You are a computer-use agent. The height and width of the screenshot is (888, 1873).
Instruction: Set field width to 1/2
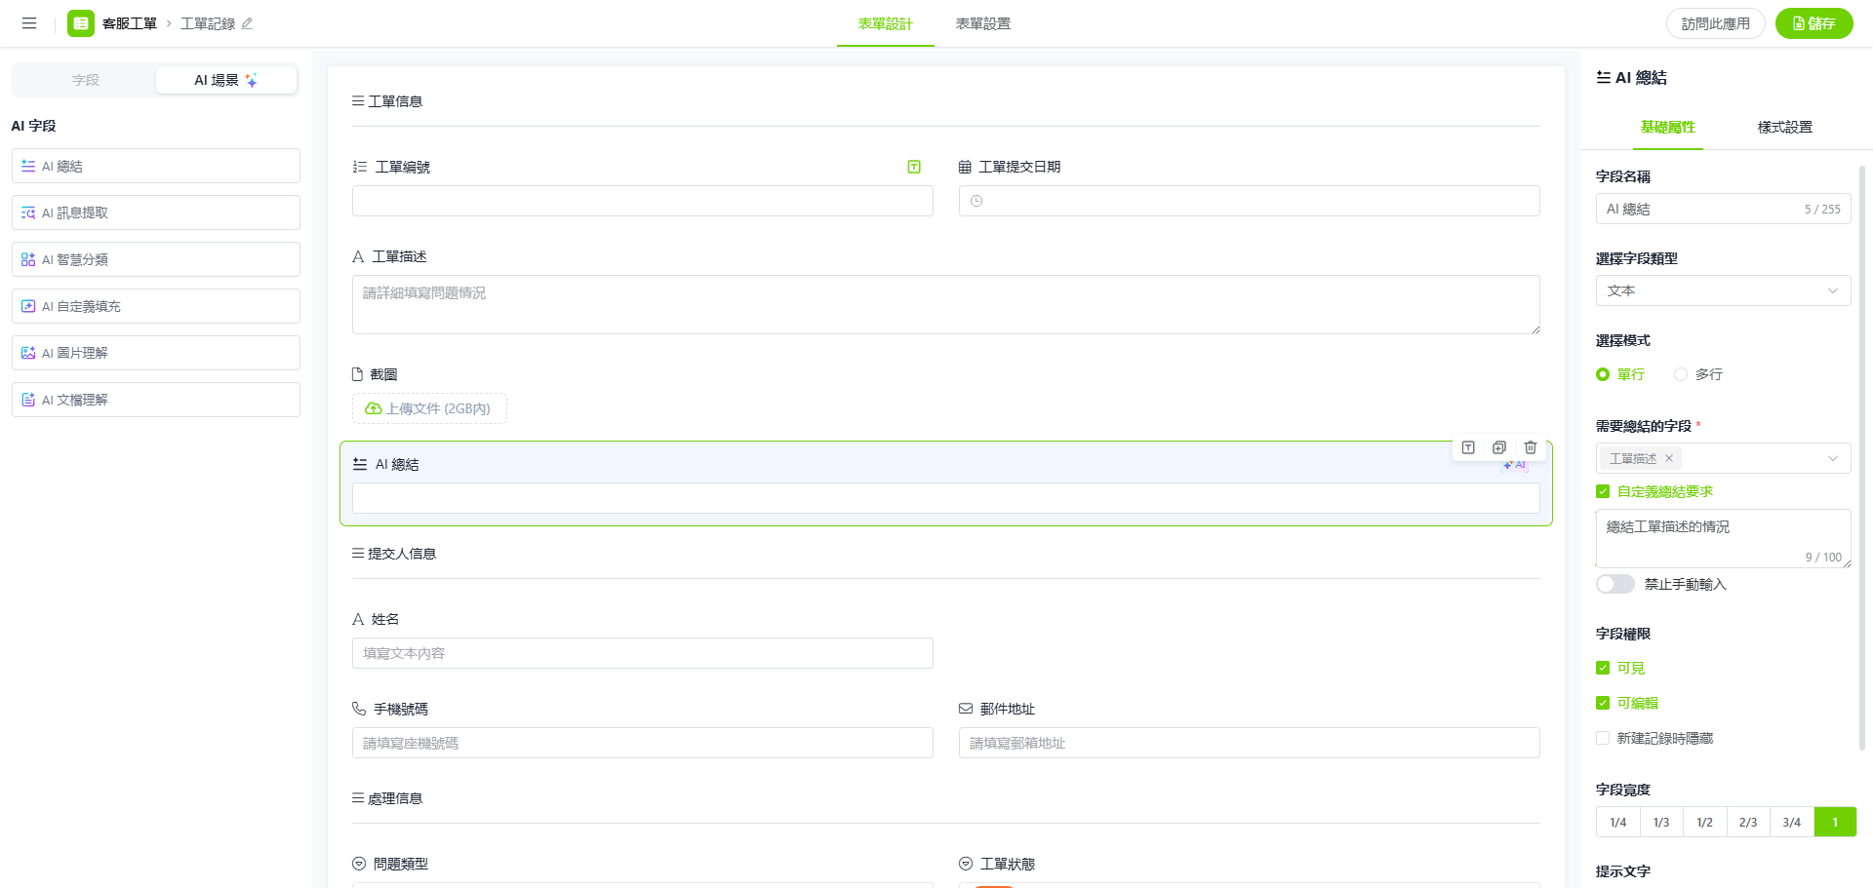1704,822
